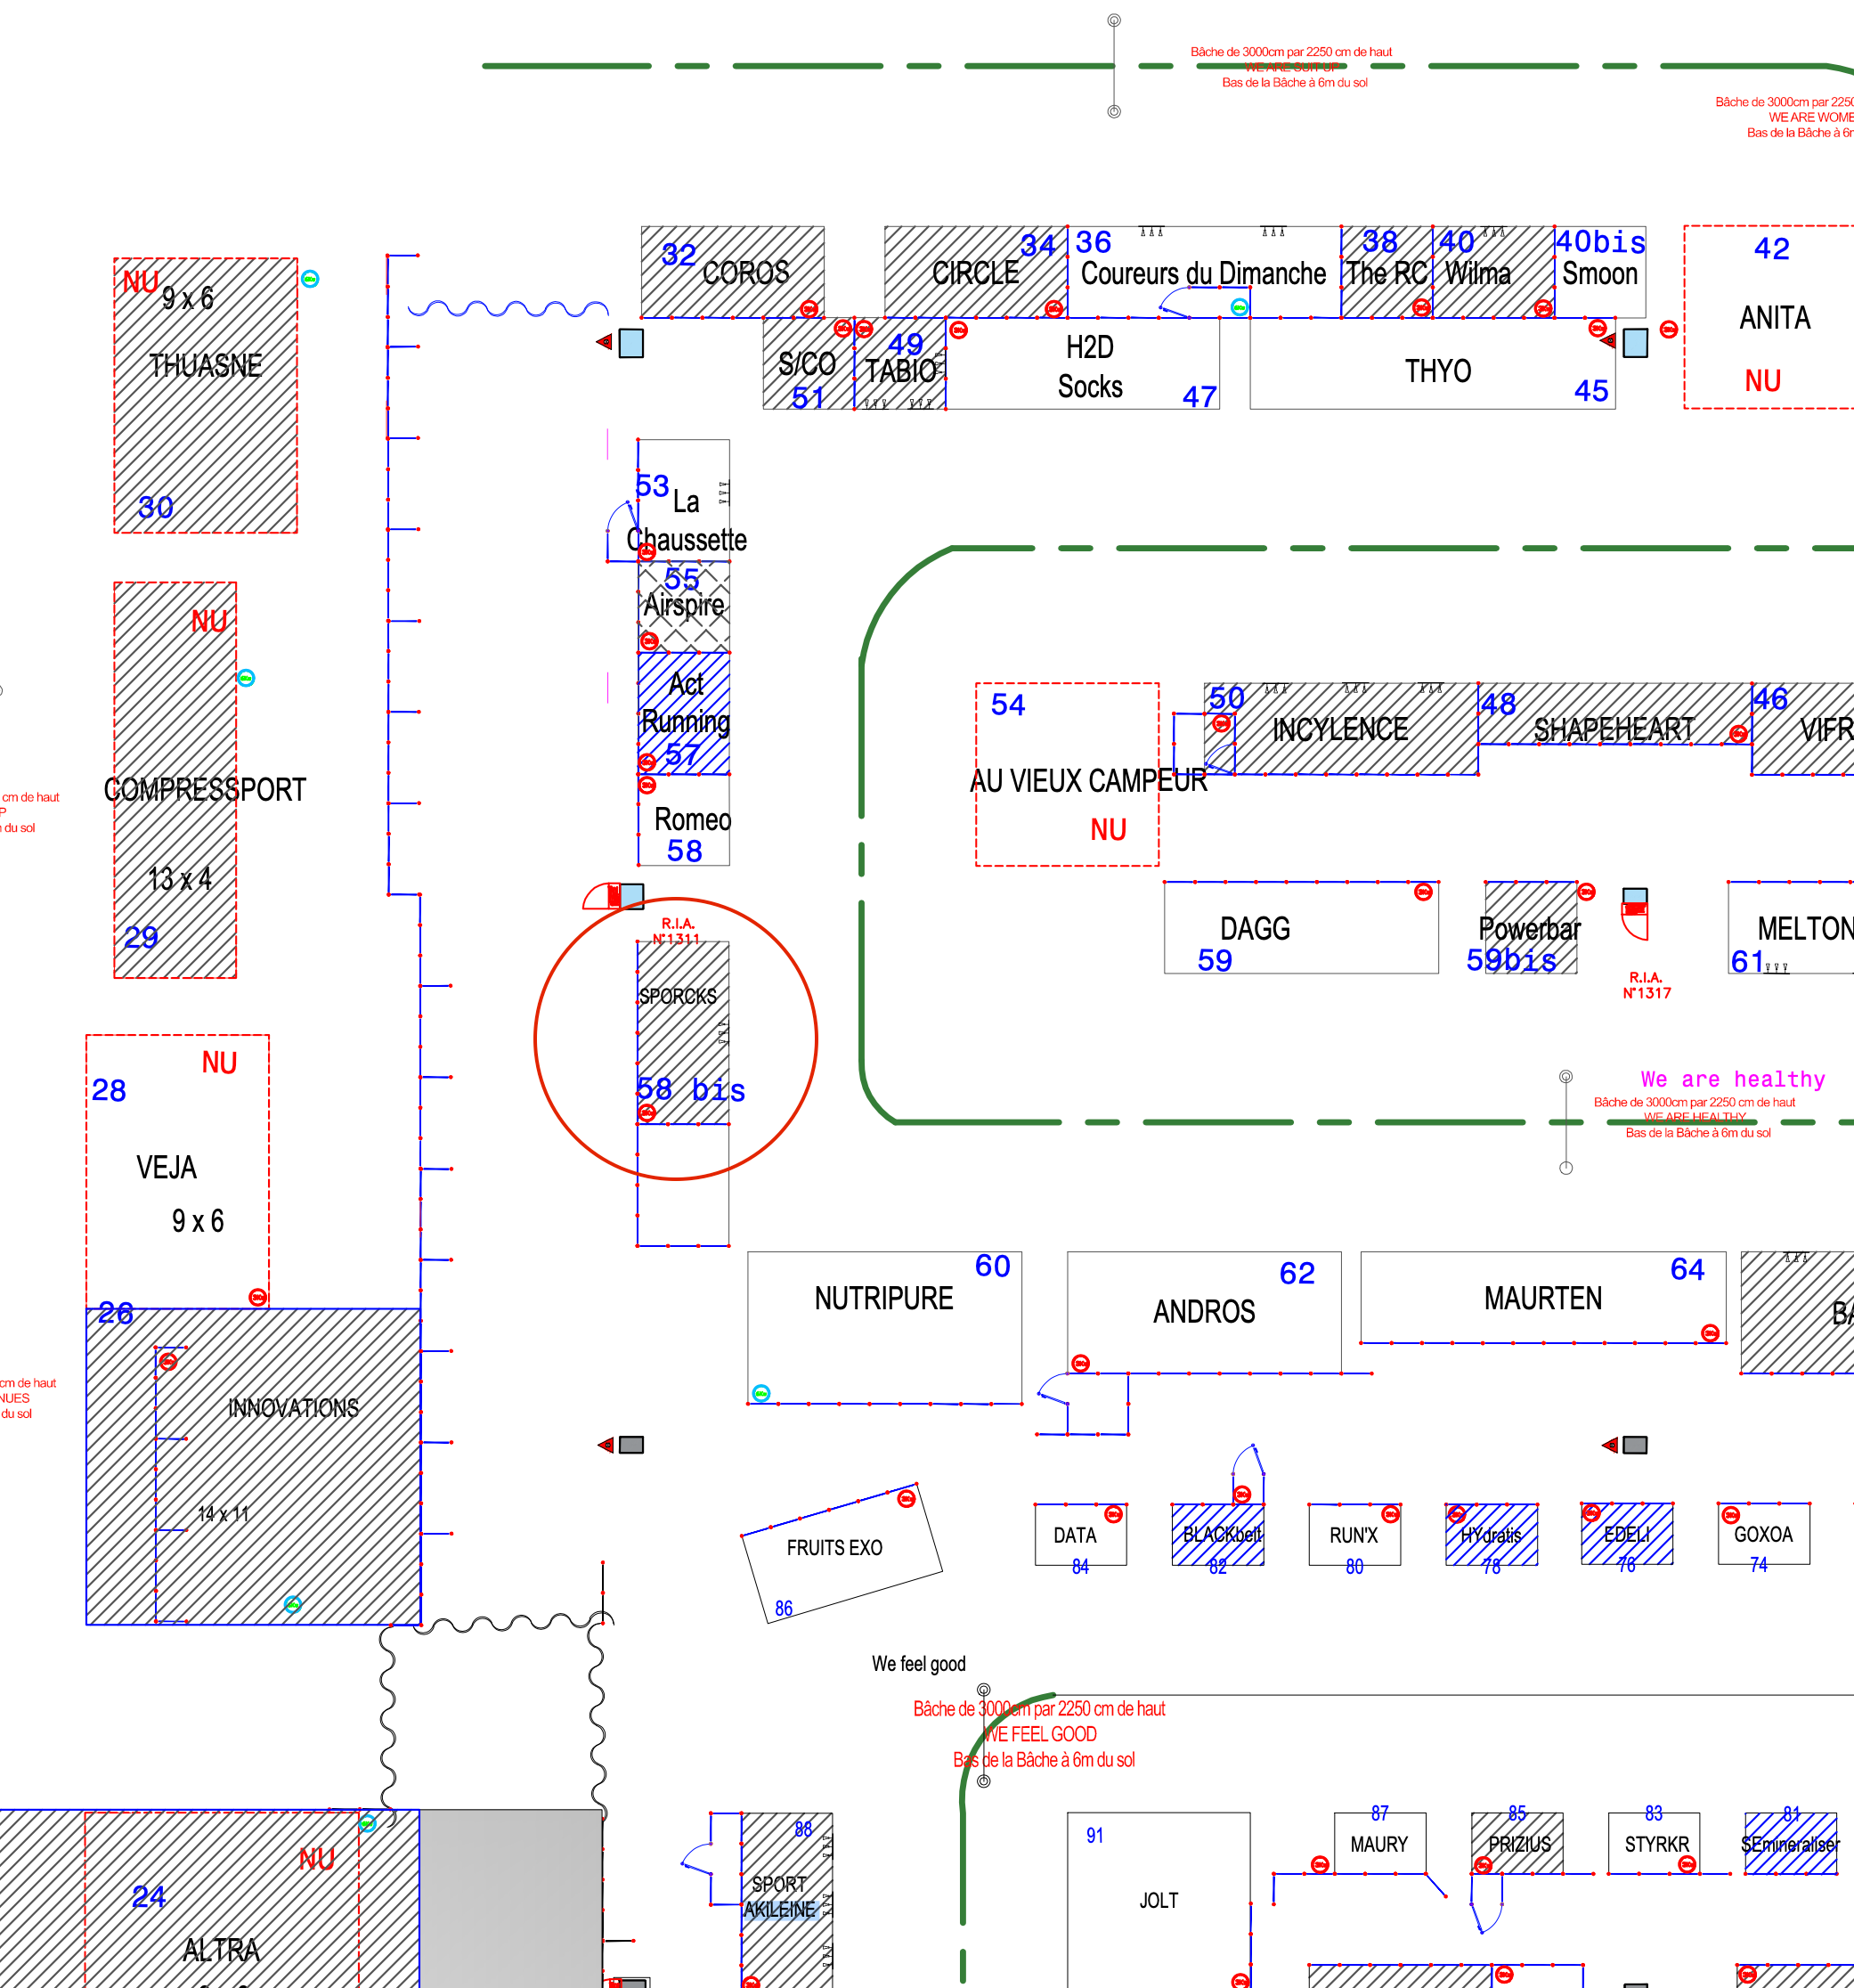The height and width of the screenshot is (1988, 1854).
Task: Select the ANDROS stand number 62
Action: [1203, 1310]
